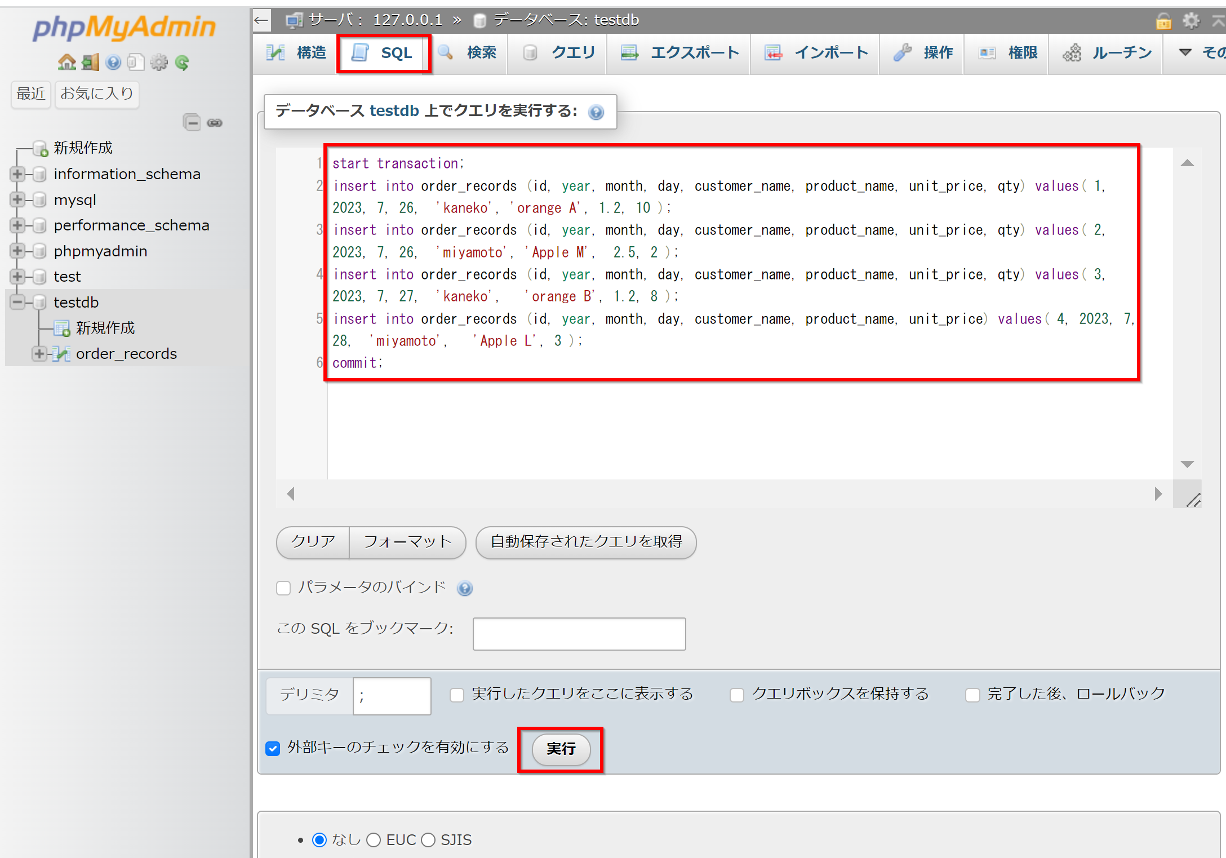The width and height of the screenshot is (1226, 858).
Task: Click query editor scroll right arrow
Action: tap(1158, 494)
